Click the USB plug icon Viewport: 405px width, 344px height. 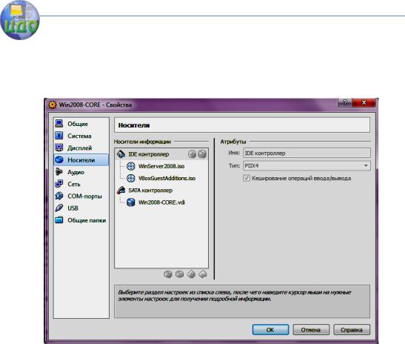pos(59,208)
